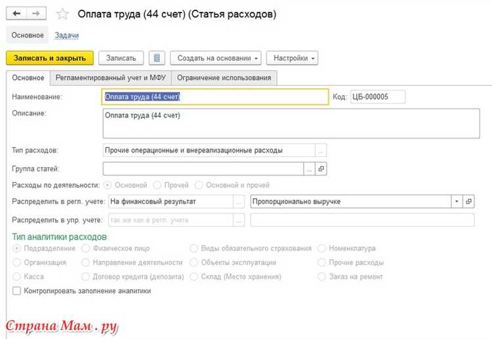Open the Пропорционально выручке dropdown arrow

click(457, 202)
